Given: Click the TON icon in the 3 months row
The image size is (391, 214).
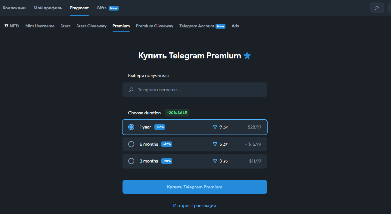Looking at the screenshot, I should pyautogui.click(x=215, y=161).
